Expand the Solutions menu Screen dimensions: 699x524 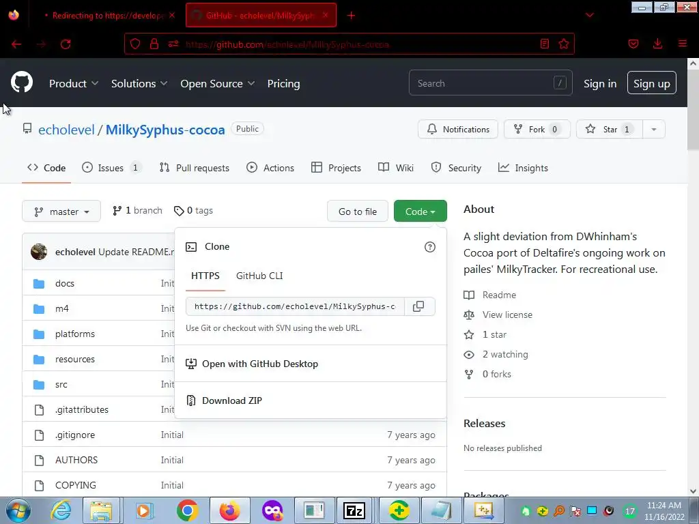pyautogui.click(x=139, y=83)
